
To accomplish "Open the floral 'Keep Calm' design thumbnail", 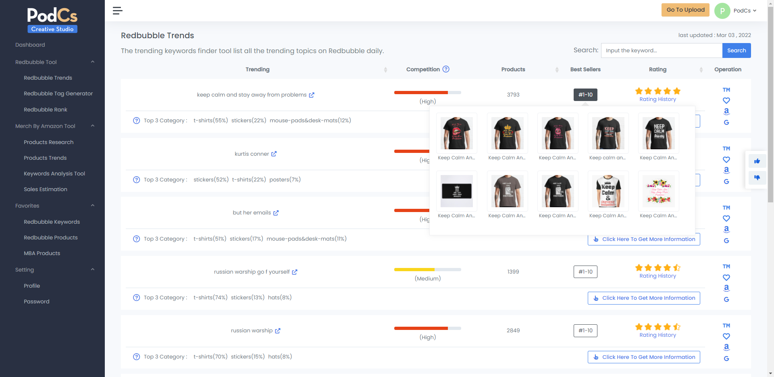I will 659,191.
